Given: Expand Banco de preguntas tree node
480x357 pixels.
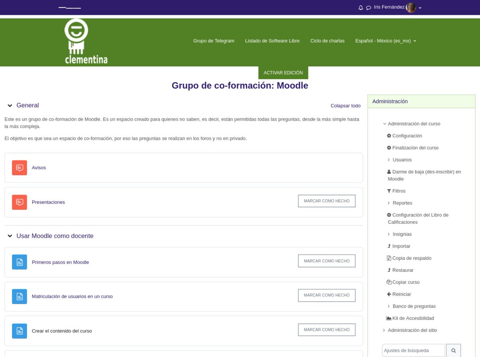Looking at the screenshot, I should coord(389,306).
